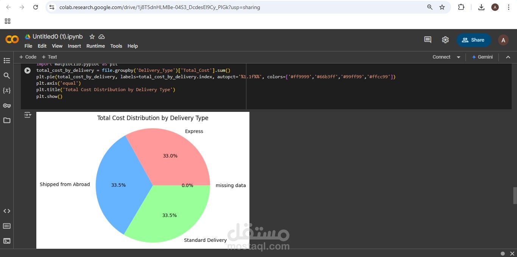The image size is (517, 257).
Task: Star the notebook in Drive
Action: coord(92,37)
